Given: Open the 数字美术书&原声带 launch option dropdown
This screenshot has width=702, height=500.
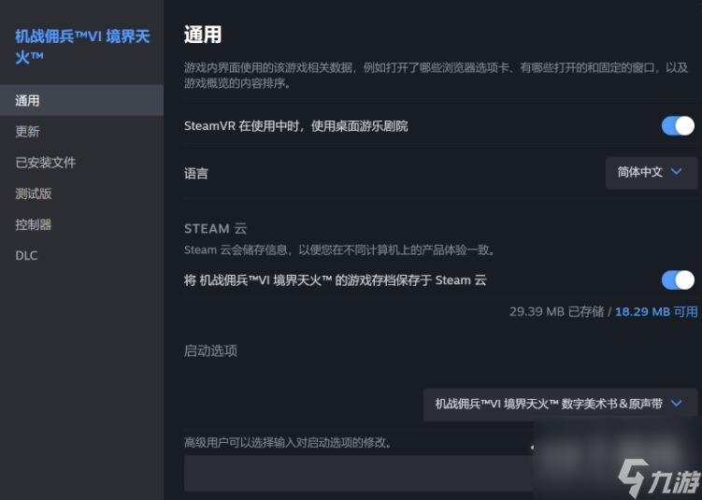Looking at the screenshot, I should click(560, 405).
